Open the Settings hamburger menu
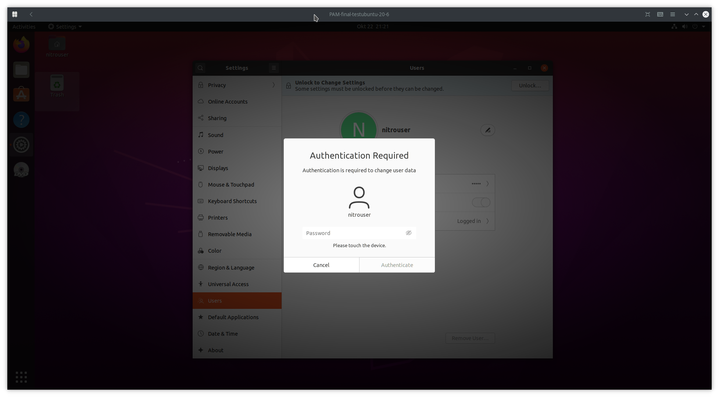This screenshot has height=397, width=719. [274, 68]
